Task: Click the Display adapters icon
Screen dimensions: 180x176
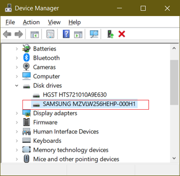Action: click(26, 113)
